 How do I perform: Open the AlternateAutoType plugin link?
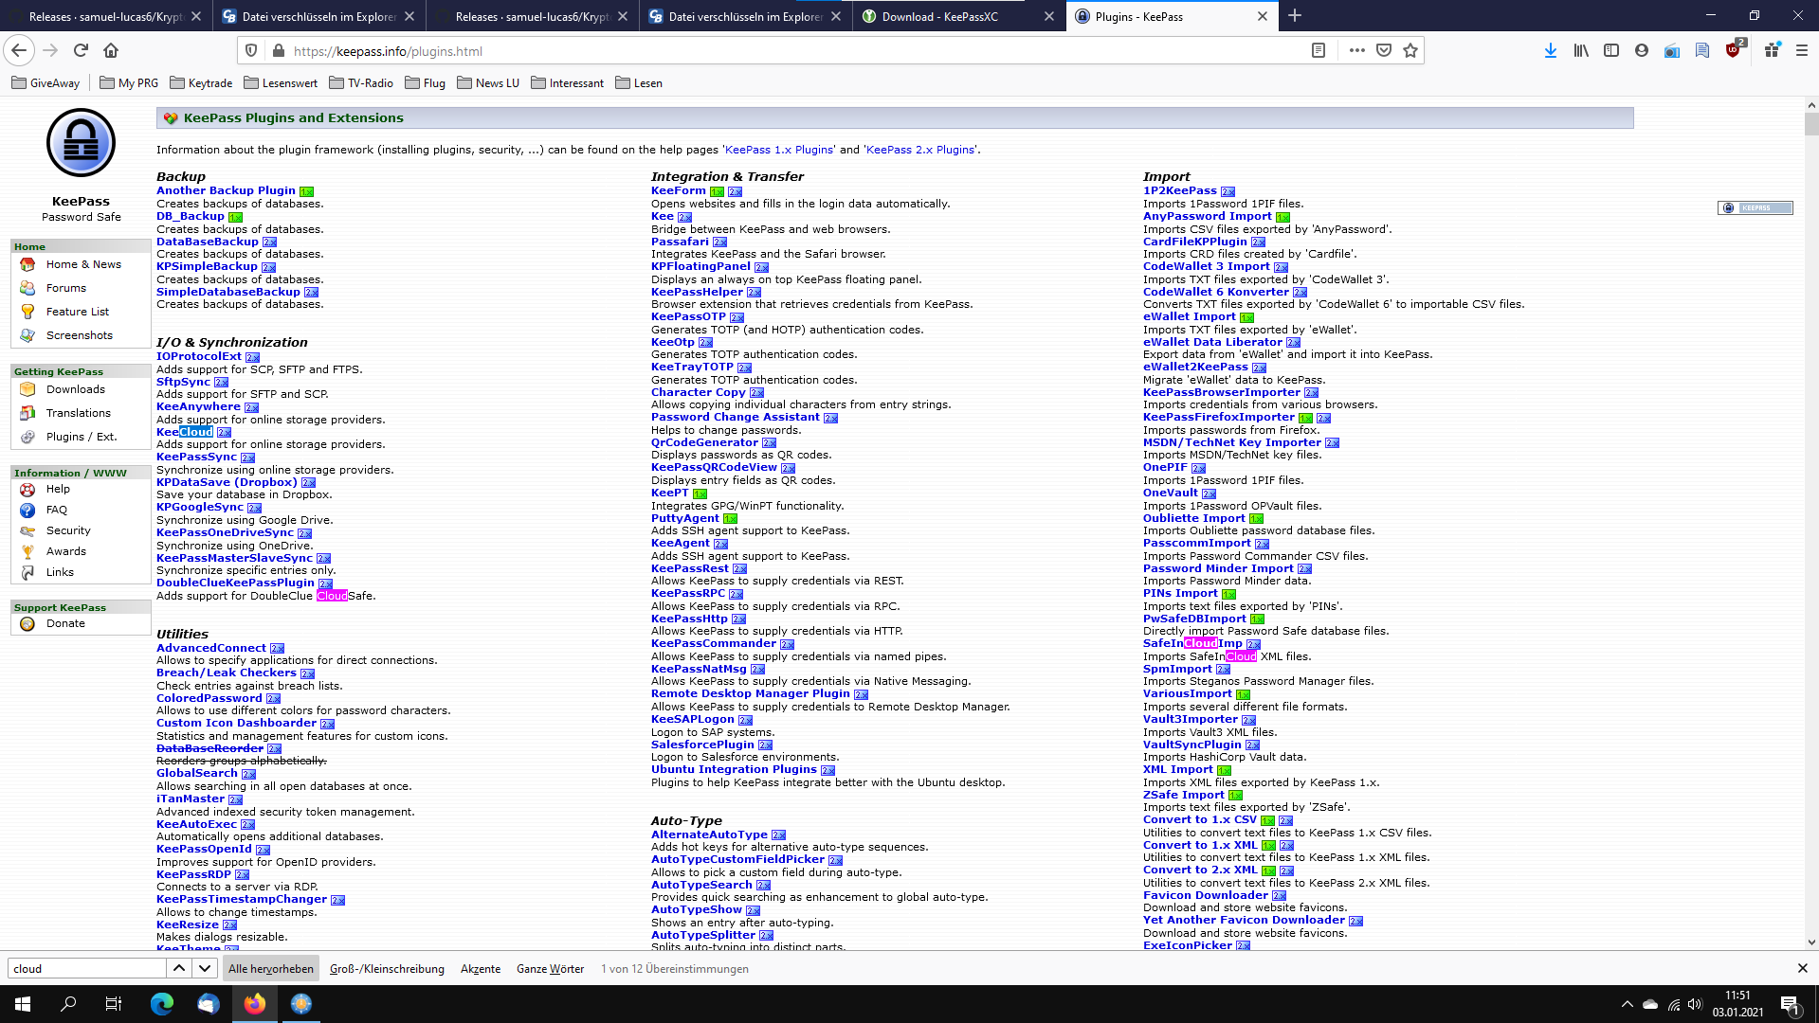tap(709, 835)
